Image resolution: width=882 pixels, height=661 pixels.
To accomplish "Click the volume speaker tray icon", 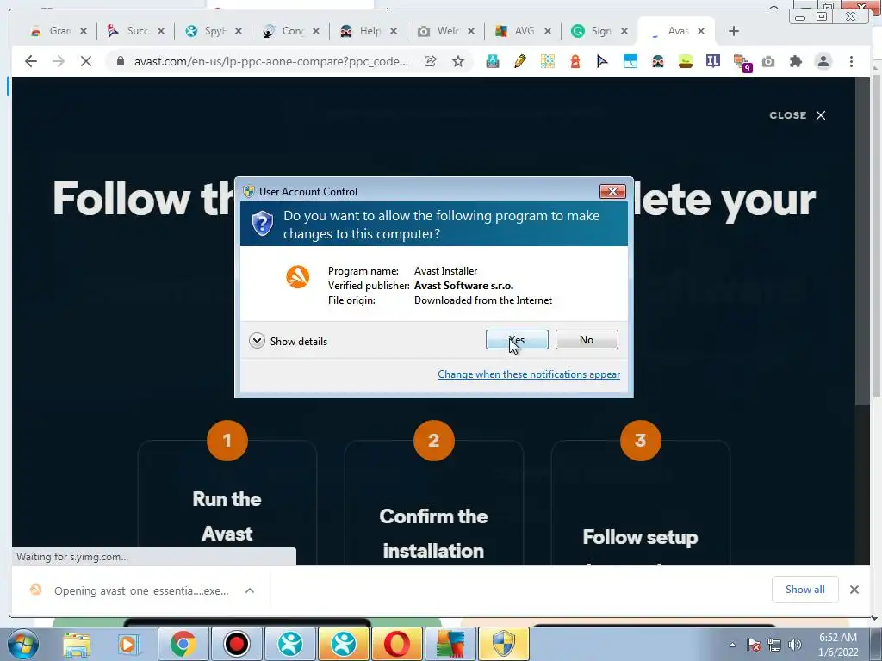I will coord(795,645).
